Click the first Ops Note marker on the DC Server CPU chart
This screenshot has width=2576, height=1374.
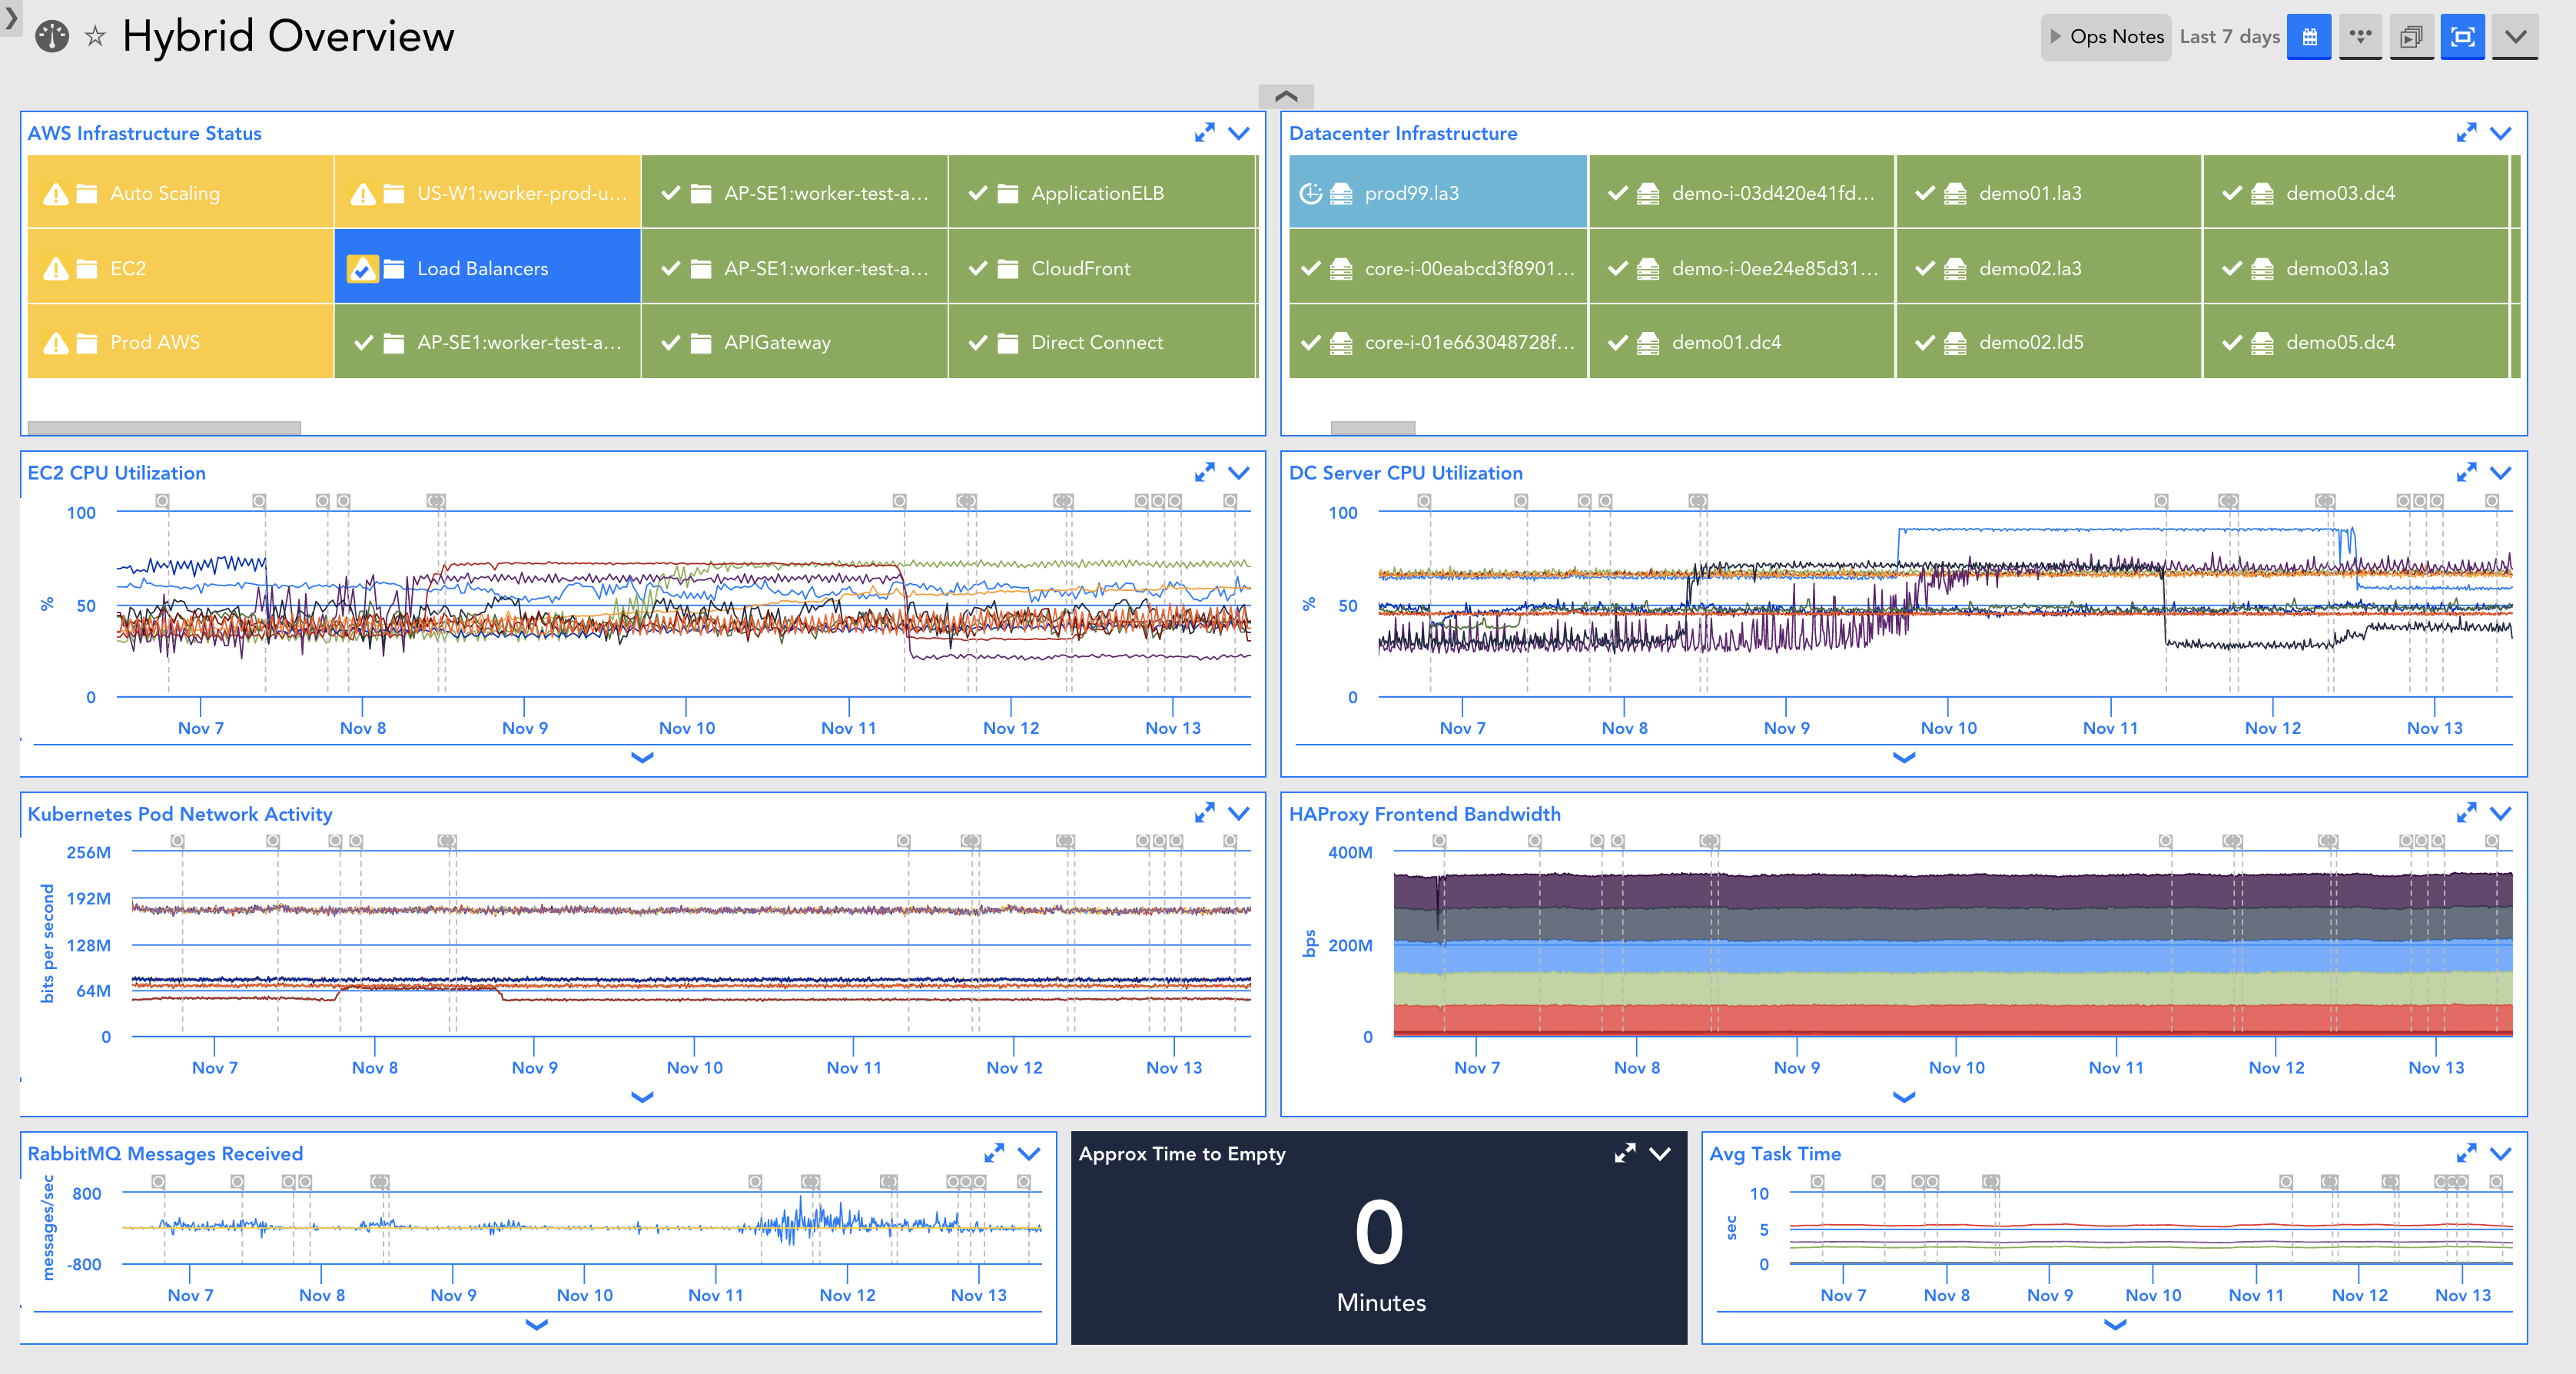1424,500
